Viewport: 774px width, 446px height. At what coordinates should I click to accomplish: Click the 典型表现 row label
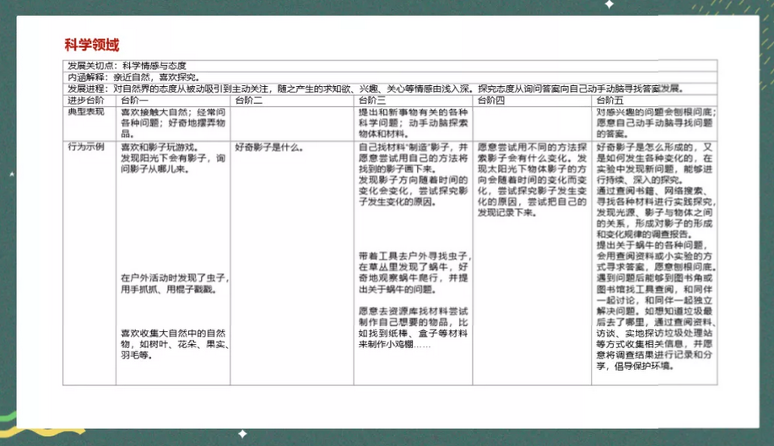pos(86,111)
